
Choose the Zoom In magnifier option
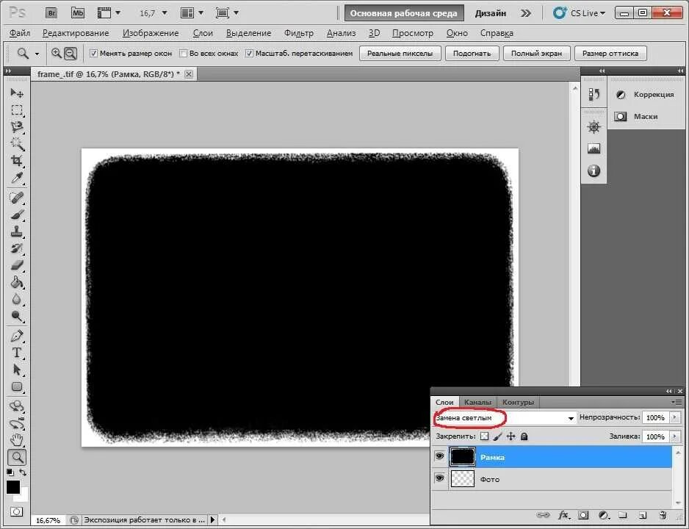click(57, 53)
